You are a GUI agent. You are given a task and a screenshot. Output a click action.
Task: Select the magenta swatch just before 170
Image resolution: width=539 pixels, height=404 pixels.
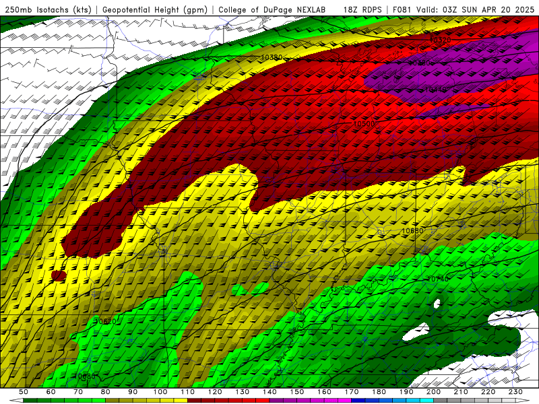click(x=345, y=401)
